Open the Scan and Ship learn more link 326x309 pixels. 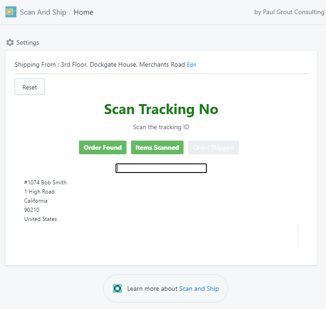[199, 288]
